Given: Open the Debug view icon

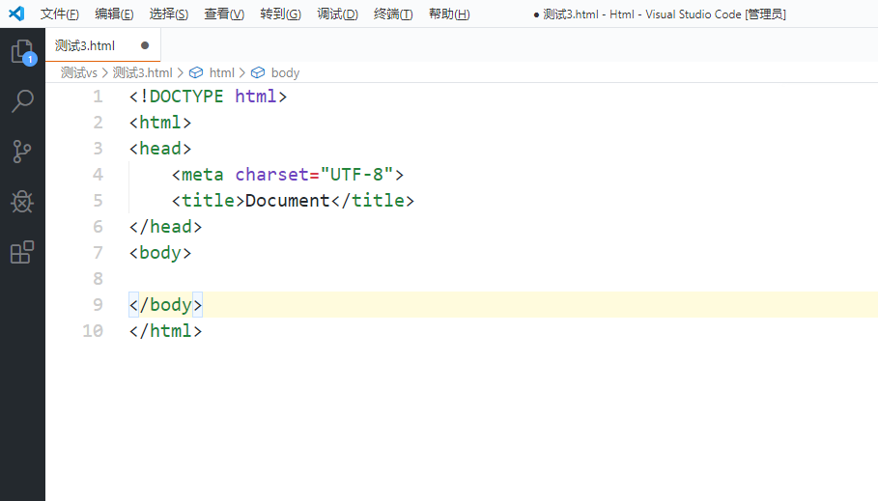Looking at the screenshot, I should [22, 202].
